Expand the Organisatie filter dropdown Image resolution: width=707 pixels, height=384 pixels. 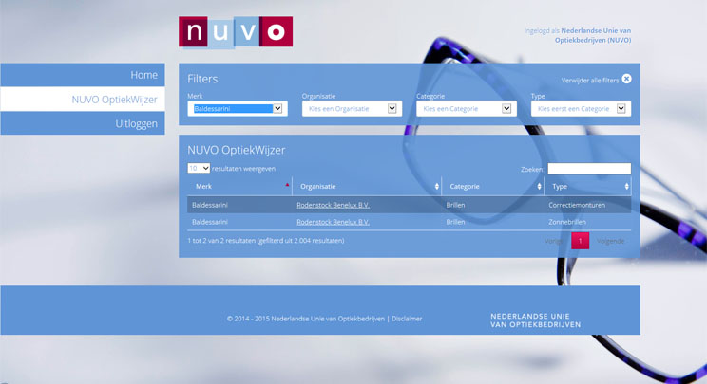coord(352,109)
